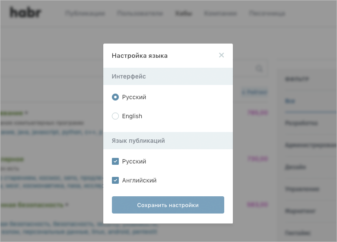Click the search magnifier icon
Image resolution: width=337 pixels, height=242 pixels.
(x=259, y=69)
